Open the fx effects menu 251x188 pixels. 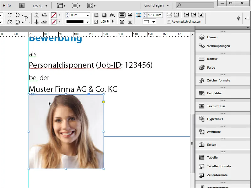pyautogui.click(x=112, y=15)
